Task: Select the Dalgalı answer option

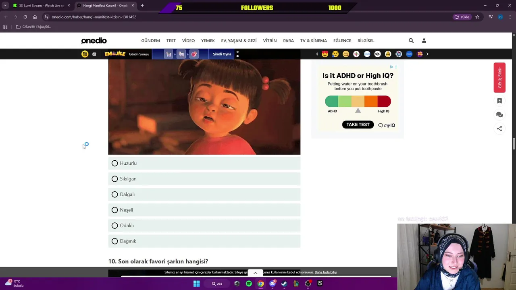Action: tap(204, 194)
